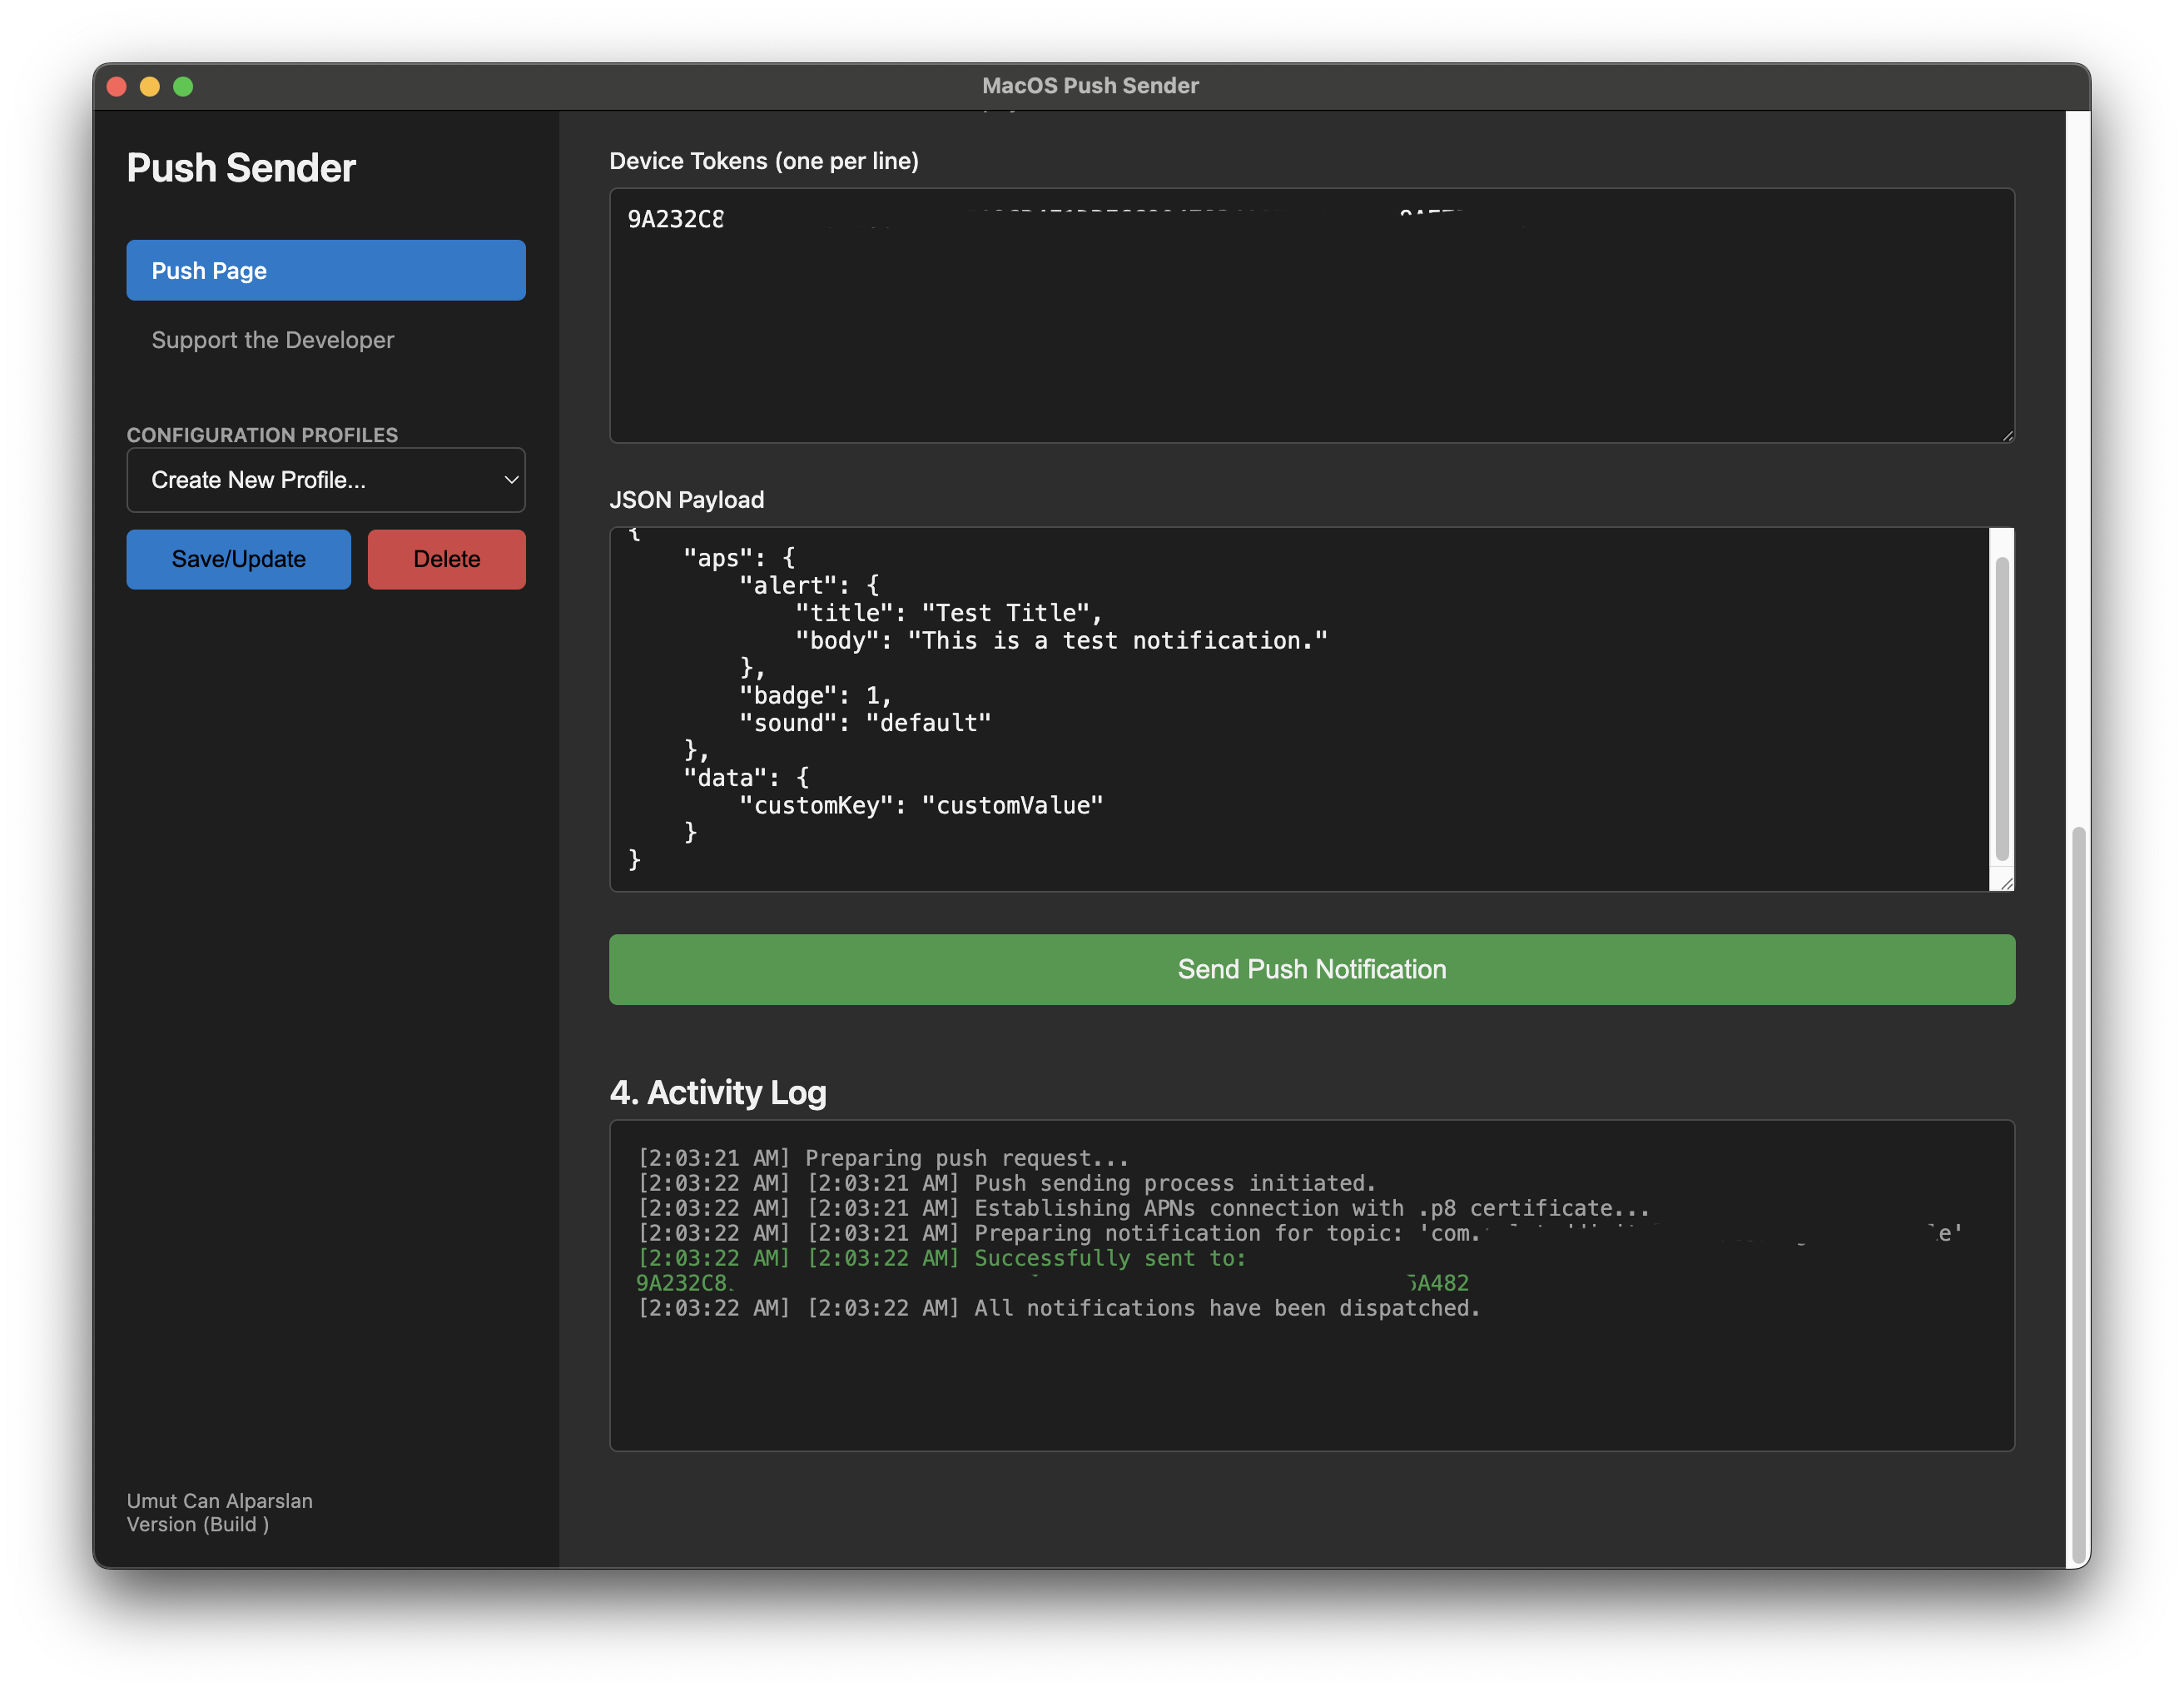Click the "title": "Test Title" payload line
2184x1692 pixels.
(948, 614)
